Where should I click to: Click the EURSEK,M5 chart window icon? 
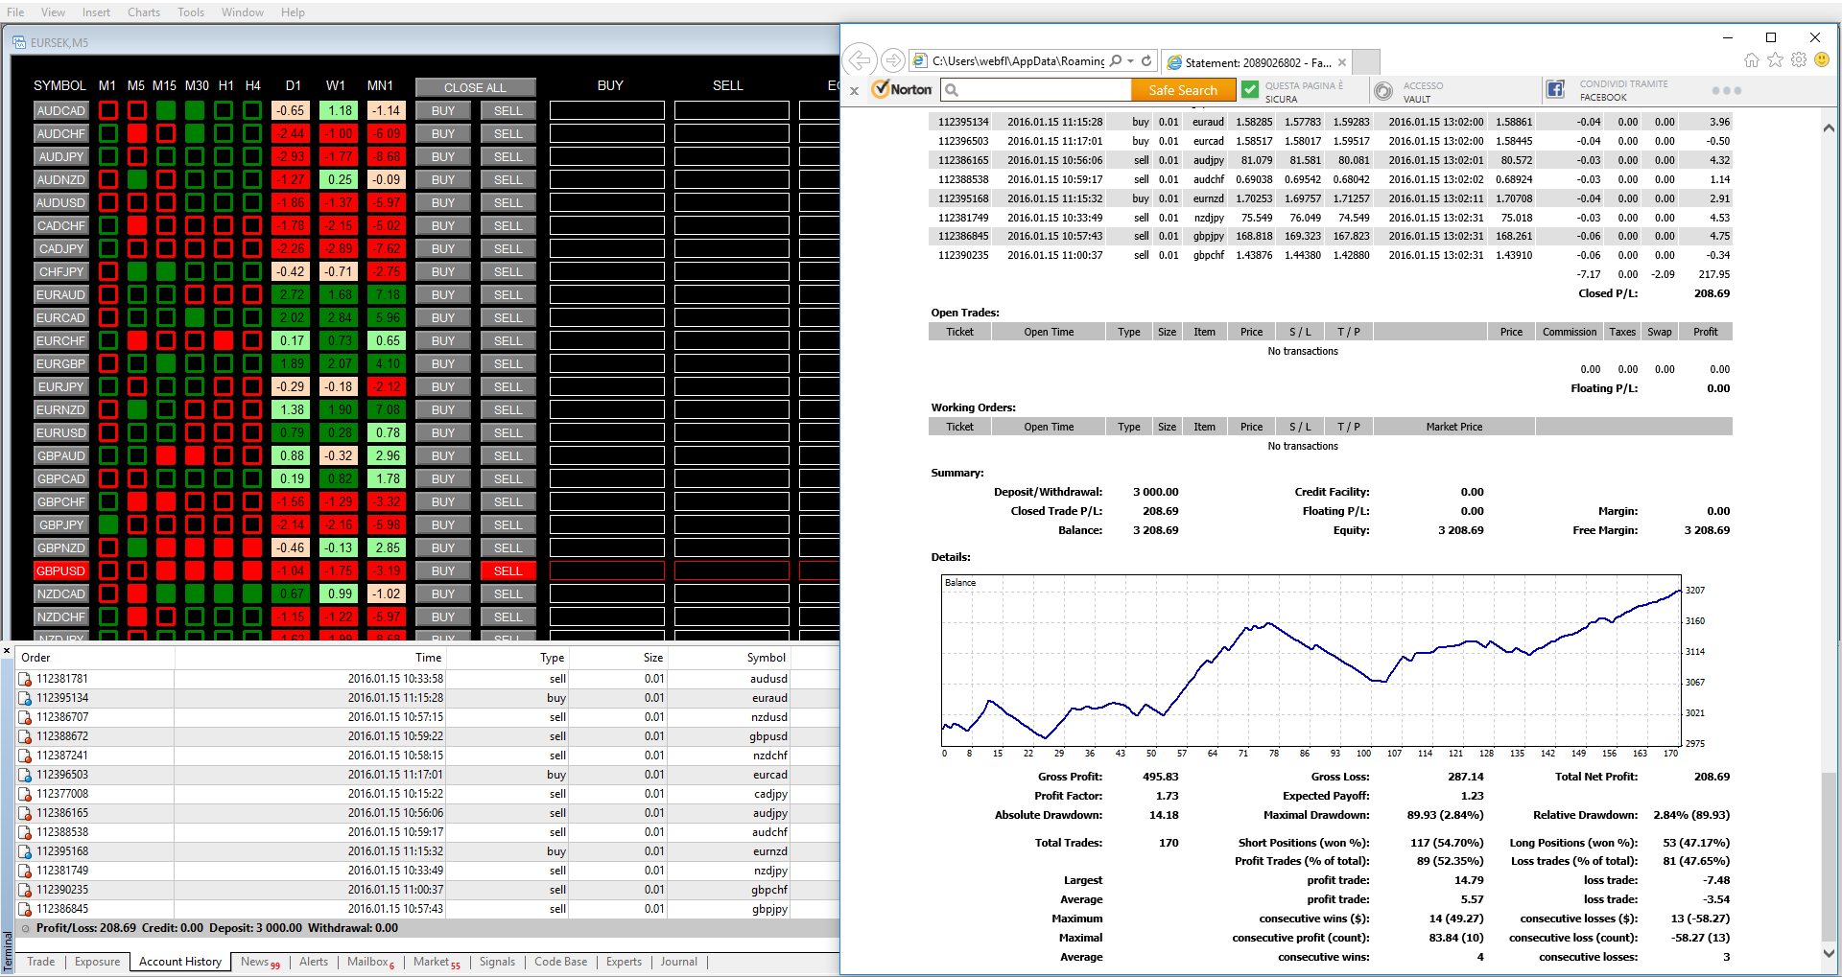(x=19, y=43)
